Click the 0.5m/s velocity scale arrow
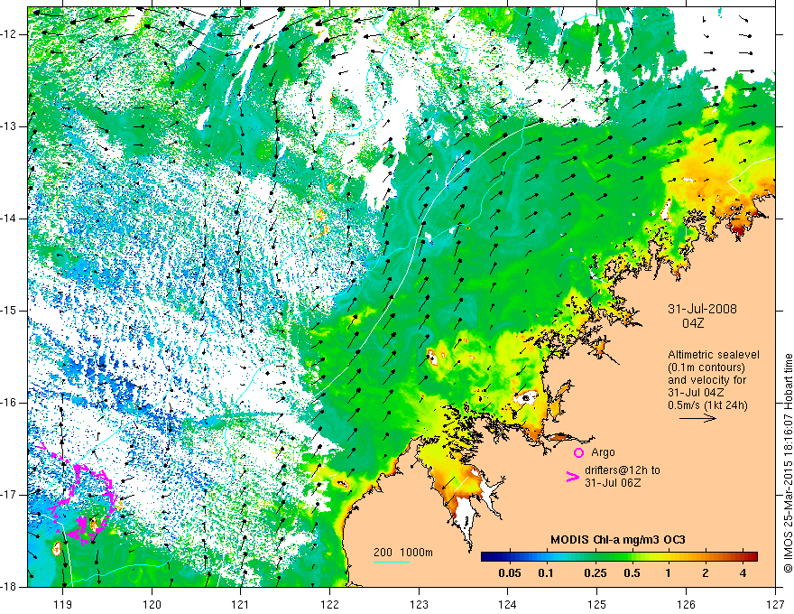794x614 pixels. [697, 418]
